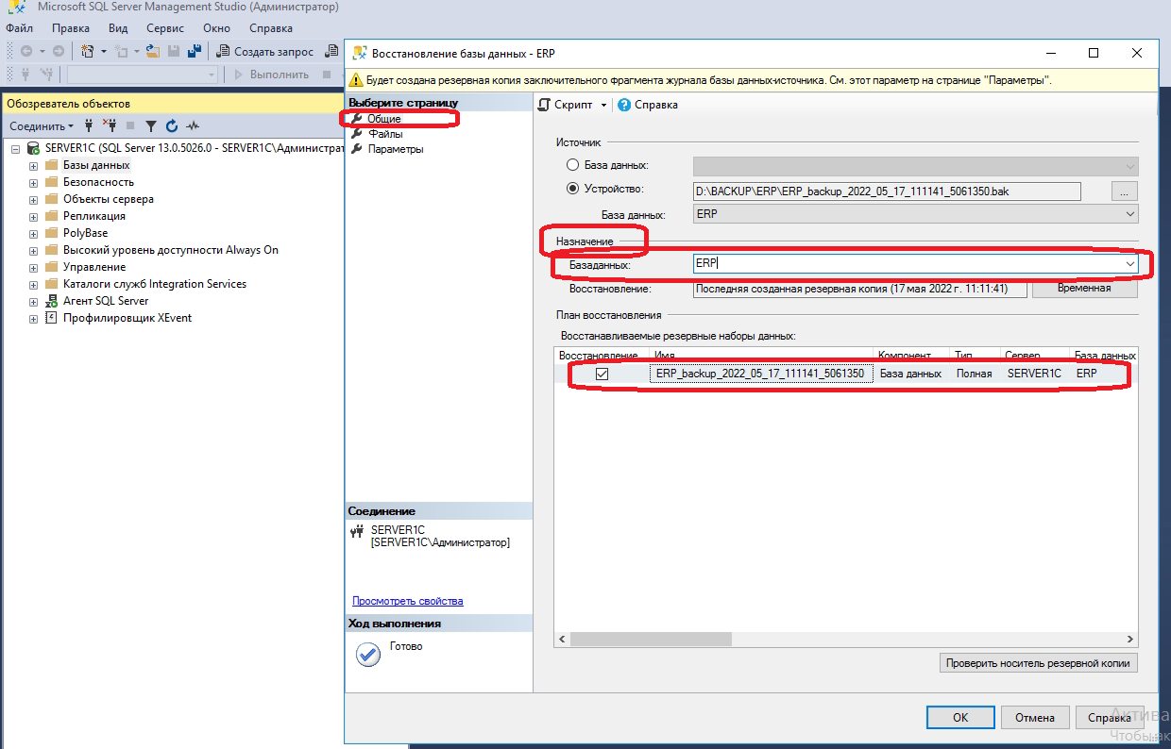
Task: Open the Сервис menu
Action: click(165, 28)
